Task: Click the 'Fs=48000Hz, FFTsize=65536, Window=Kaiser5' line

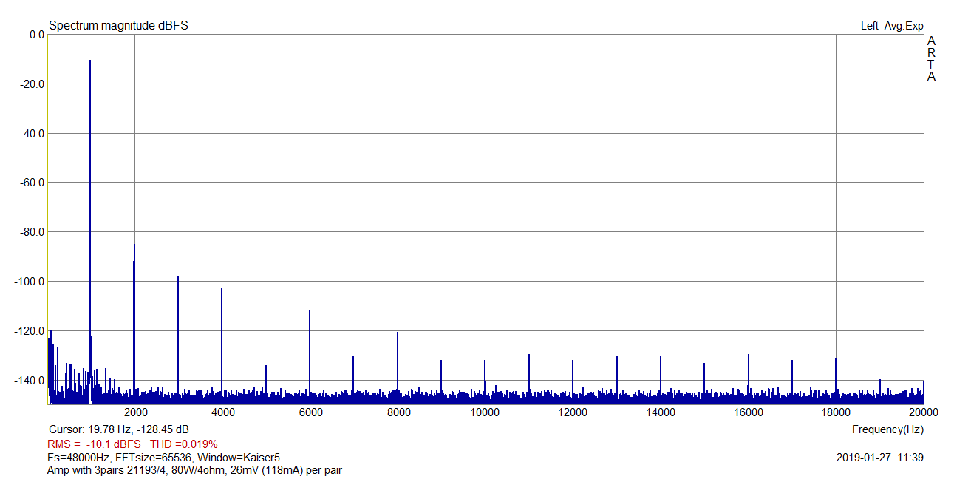Action: (x=163, y=458)
